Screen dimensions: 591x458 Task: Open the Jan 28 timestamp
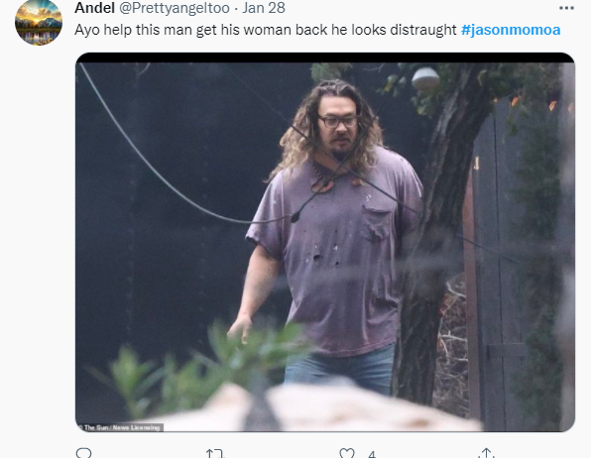(264, 8)
